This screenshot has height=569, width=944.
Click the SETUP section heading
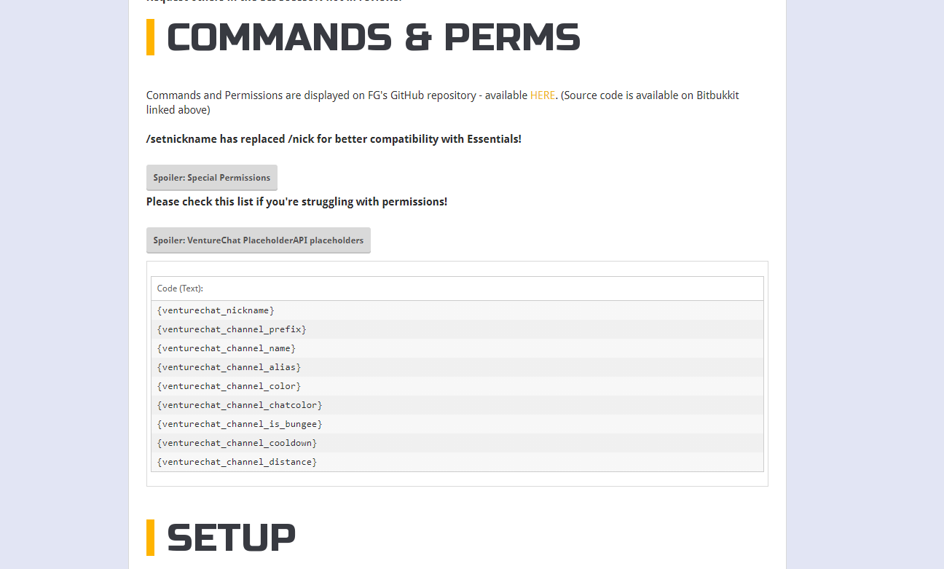point(231,538)
